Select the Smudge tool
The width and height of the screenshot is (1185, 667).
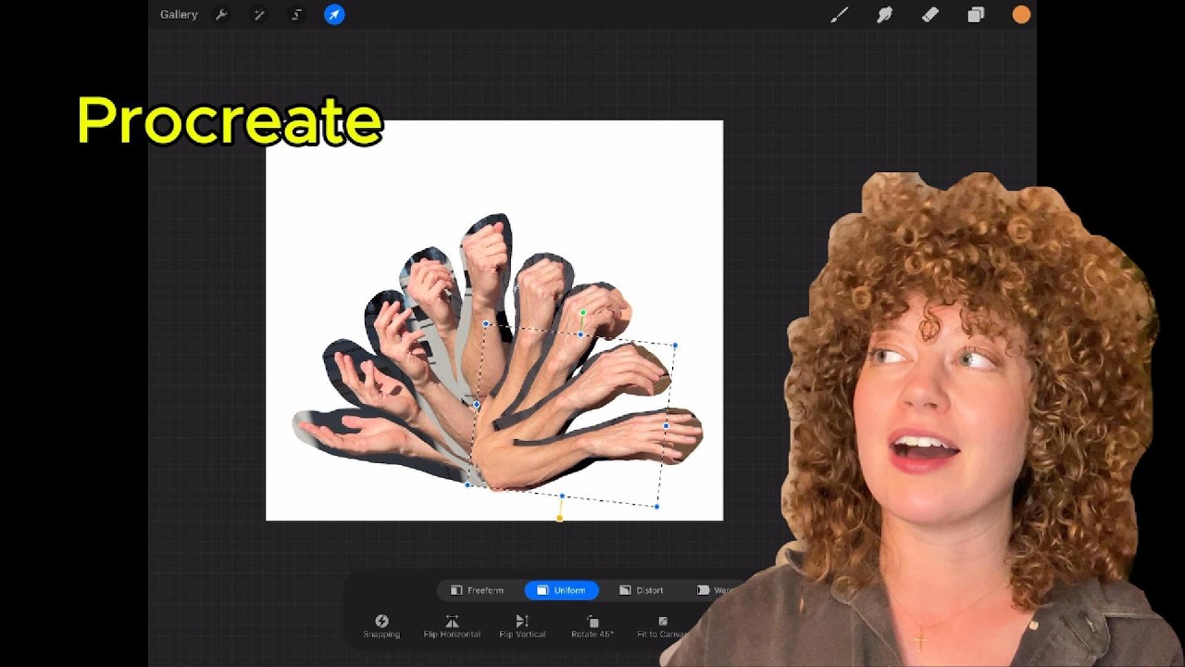[x=885, y=15]
